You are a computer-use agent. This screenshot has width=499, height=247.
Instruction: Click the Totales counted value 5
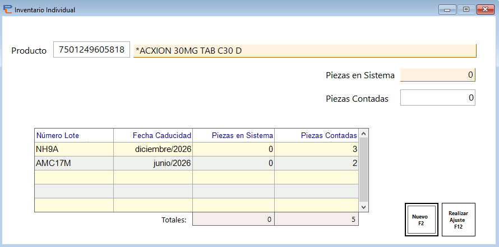click(x=316, y=220)
